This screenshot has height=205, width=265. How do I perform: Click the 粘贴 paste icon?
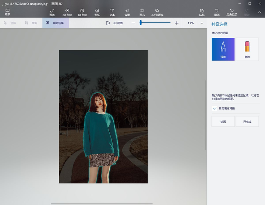tap(202, 11)
